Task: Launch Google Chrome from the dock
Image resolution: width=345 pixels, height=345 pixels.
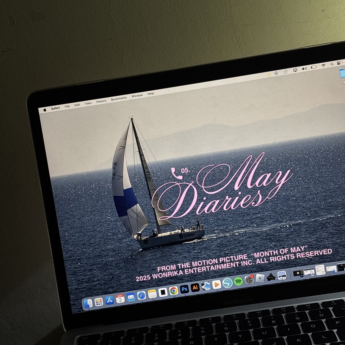Action: click(x=173, y=291)
